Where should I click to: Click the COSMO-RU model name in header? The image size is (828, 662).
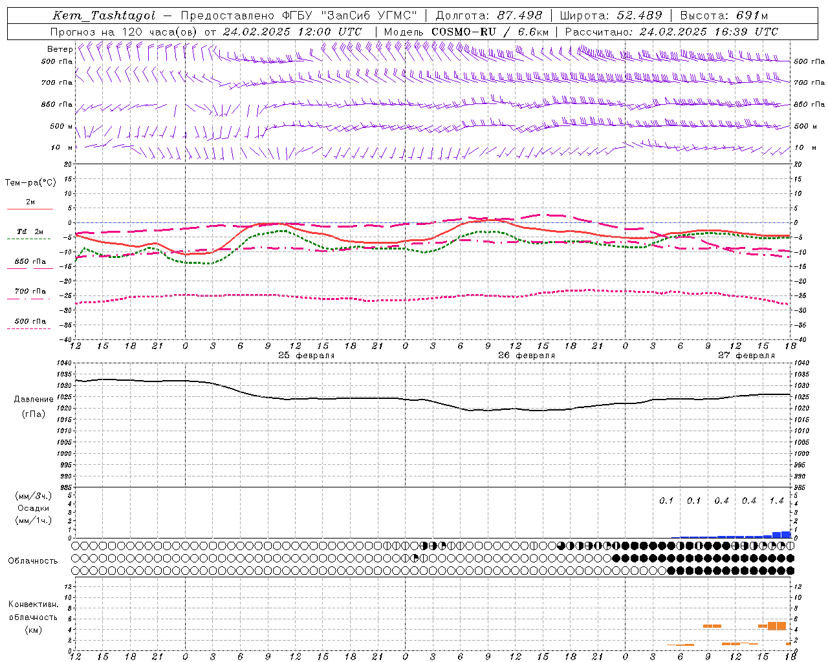(x=463, y=32)
